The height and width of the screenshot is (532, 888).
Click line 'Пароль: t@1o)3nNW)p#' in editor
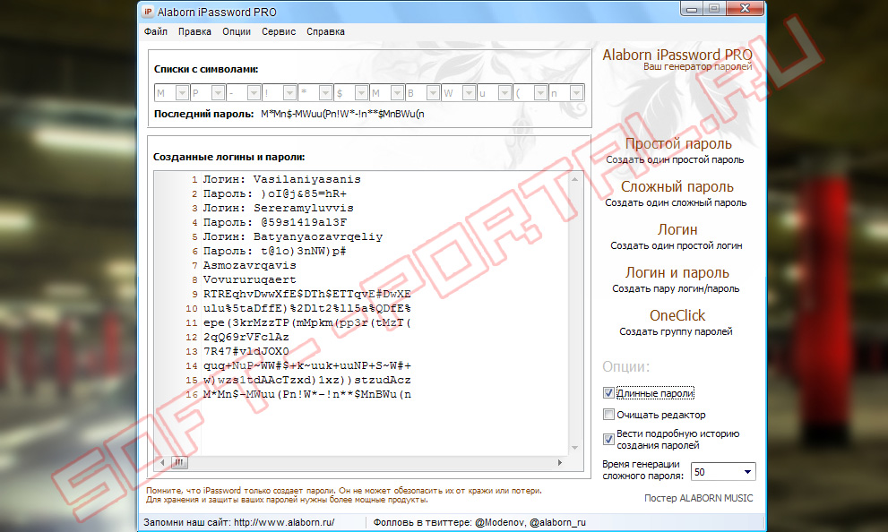(275, 252)
